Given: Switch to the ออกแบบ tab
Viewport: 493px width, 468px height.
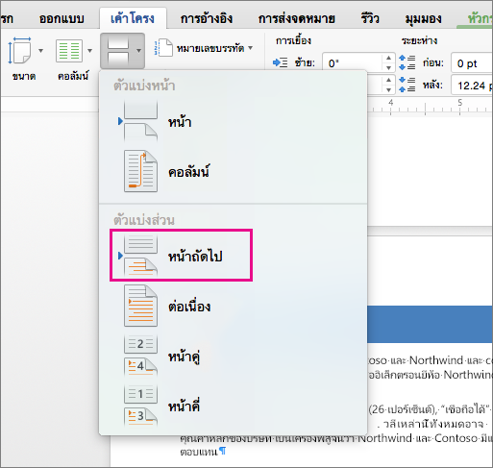Looking at the screenshot, I should (x=62, y=18).
